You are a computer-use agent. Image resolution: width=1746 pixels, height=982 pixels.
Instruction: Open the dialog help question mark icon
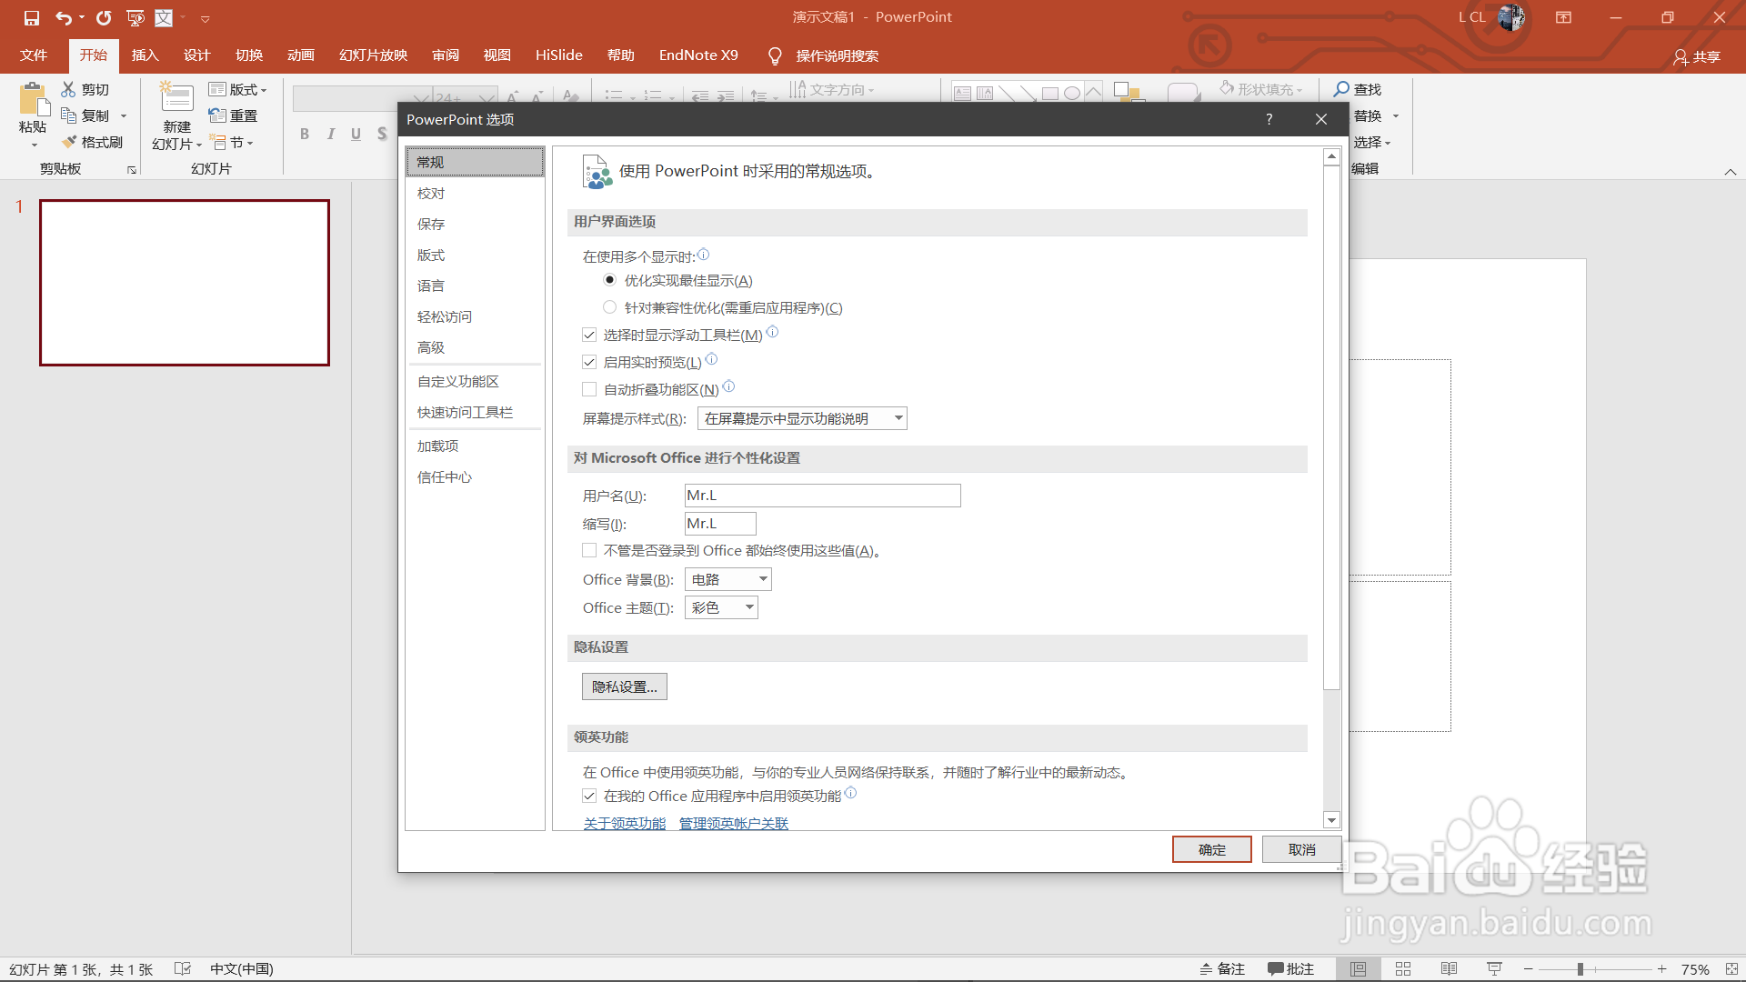(x=1269, y=119)
